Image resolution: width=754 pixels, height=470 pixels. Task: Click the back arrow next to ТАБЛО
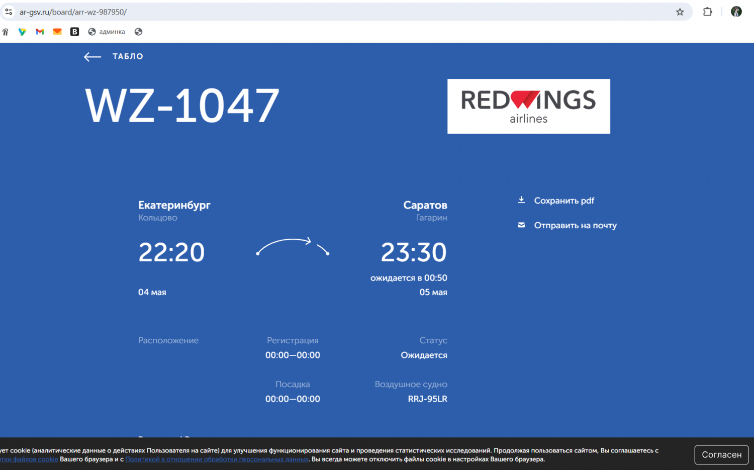[x=92, y=57]
